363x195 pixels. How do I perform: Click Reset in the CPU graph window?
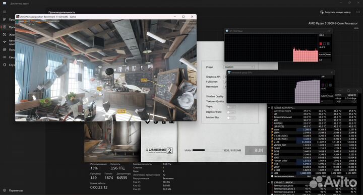pyautogui.click(x=328, y=54)
